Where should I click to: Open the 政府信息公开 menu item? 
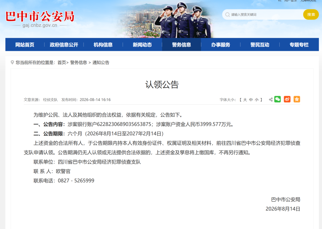coord(64,44)
